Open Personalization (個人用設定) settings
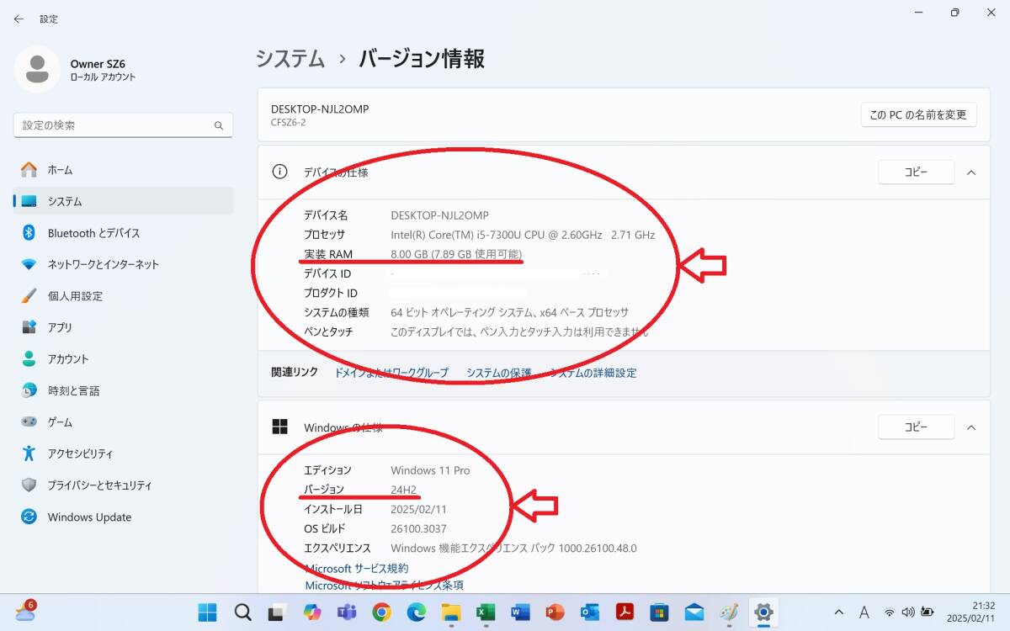Image resolution: width=1010 pixels, height=631 pixels. (123, 296)
